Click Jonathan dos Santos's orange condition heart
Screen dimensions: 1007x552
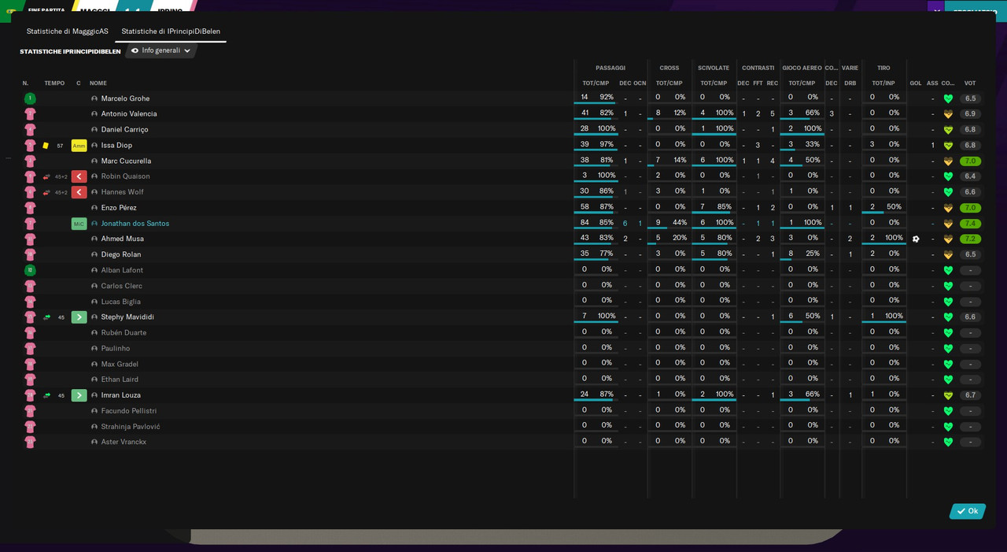(948, 224)
